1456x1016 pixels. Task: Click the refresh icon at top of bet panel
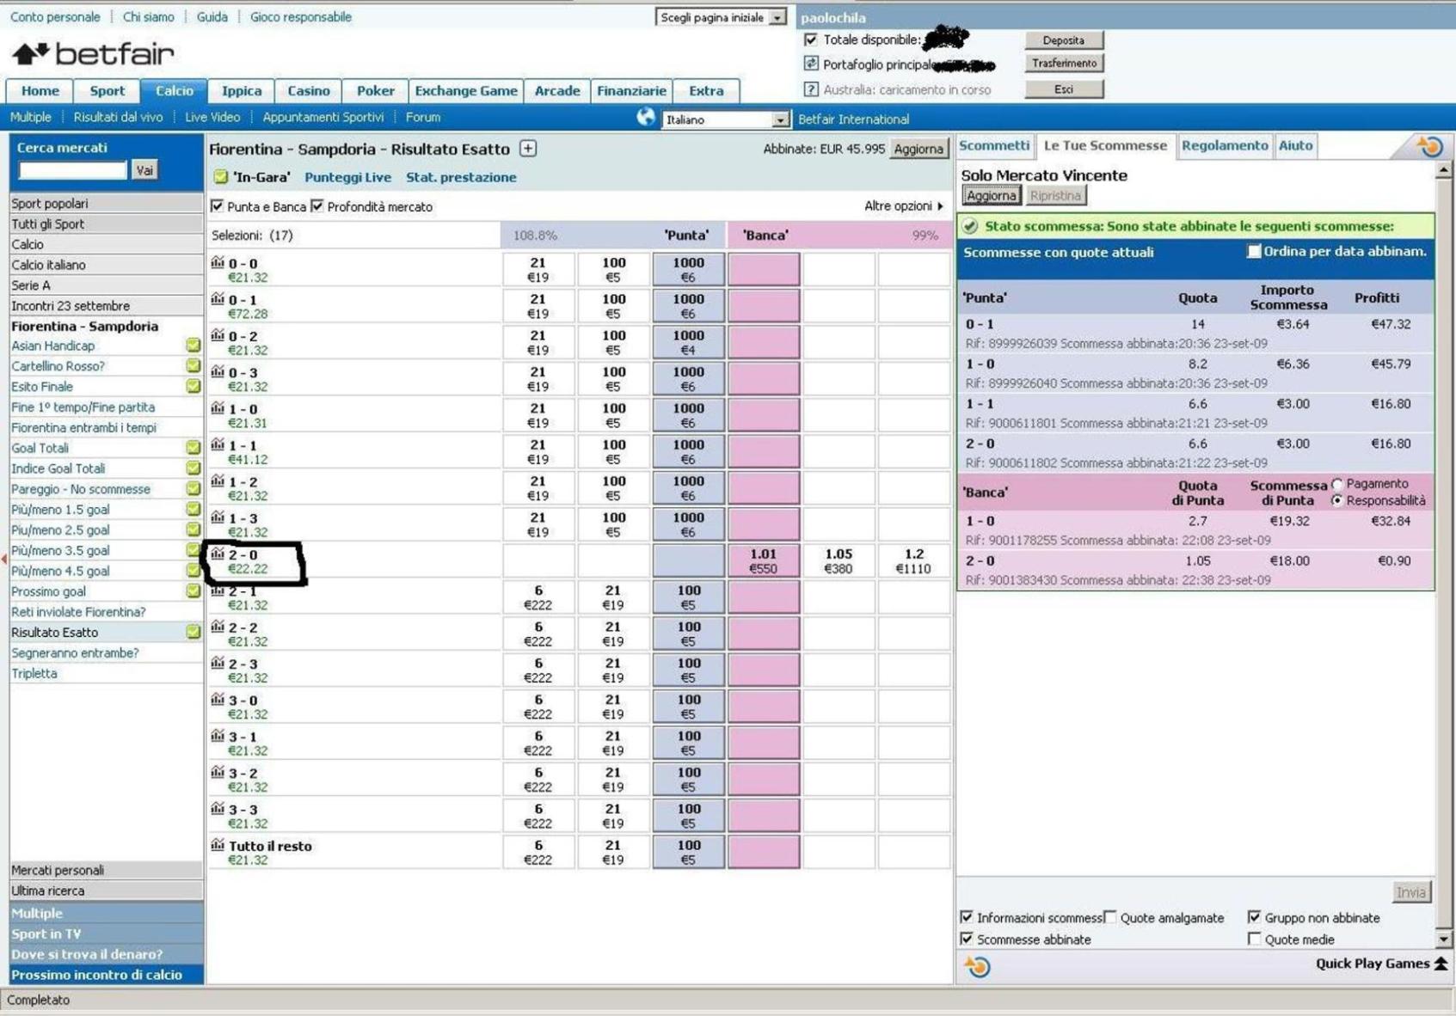pos(1430,146)
